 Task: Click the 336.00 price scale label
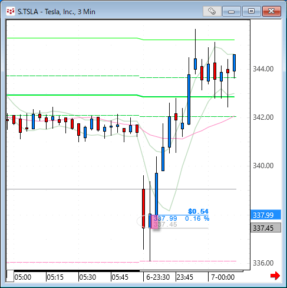click(x=263, y=263)
